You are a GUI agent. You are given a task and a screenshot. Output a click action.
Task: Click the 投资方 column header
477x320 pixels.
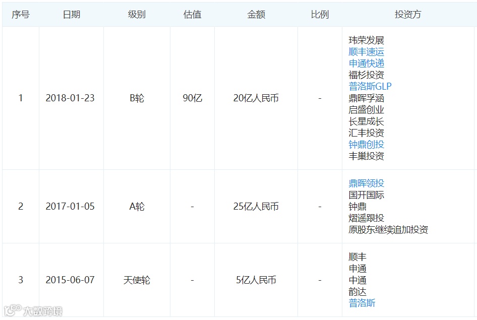408,14
